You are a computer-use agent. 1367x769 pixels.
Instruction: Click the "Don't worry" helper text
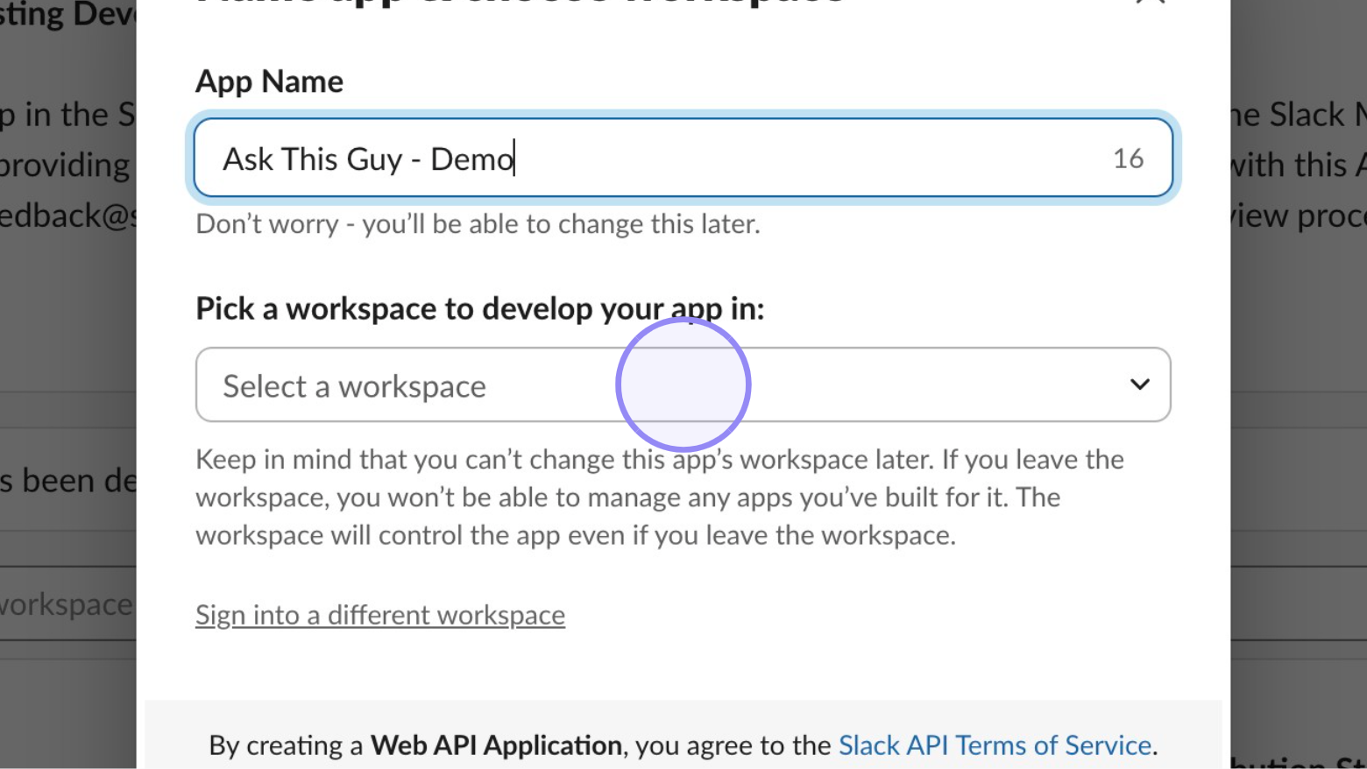tap(478, 224)
